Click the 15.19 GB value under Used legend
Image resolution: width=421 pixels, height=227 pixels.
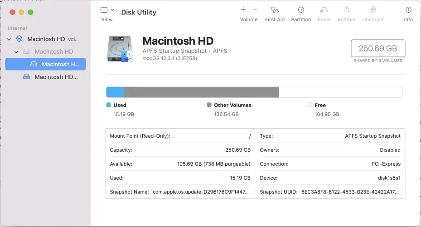coord(124,114)
